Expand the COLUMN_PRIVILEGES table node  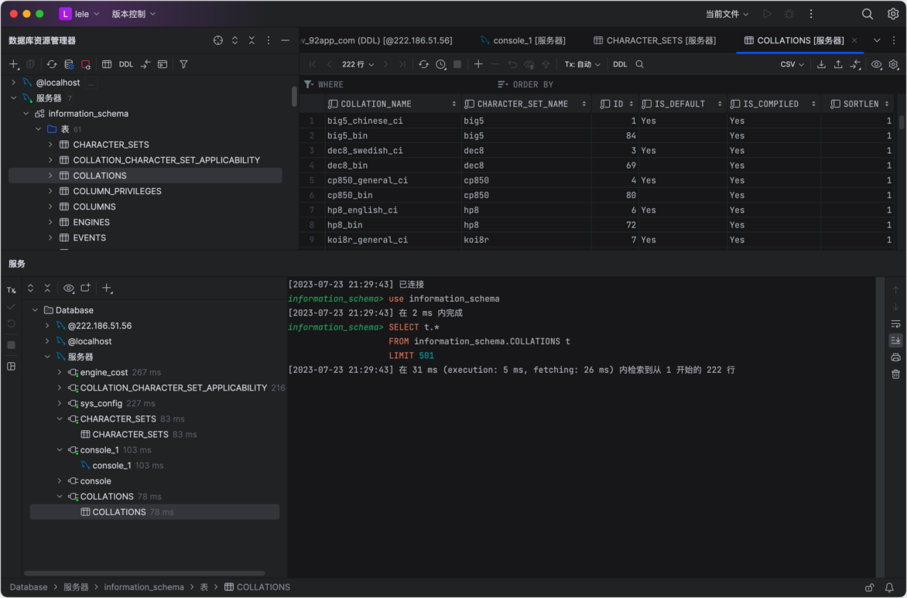click(50, 191)
